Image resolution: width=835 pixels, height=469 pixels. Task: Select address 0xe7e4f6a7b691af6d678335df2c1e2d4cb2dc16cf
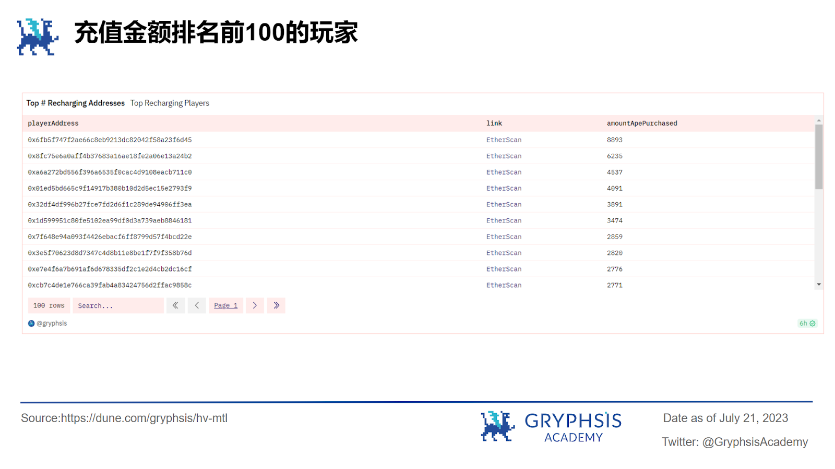110,269
